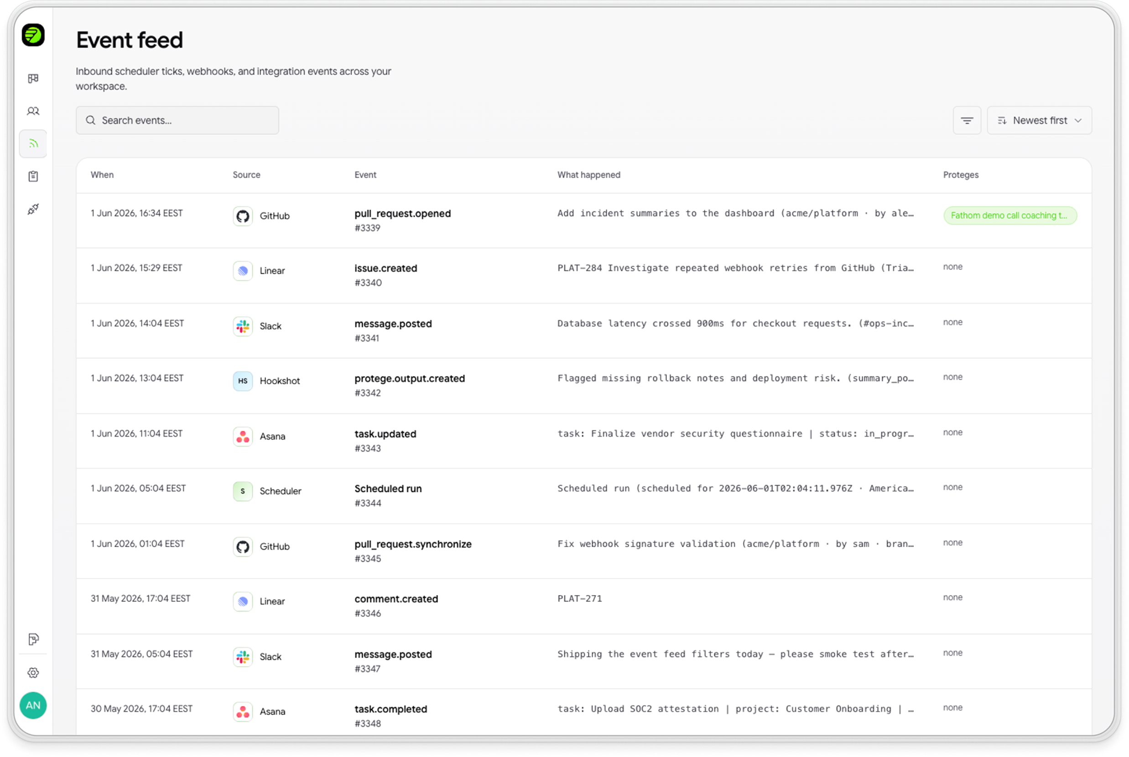This screenshot has height=757, width=1129.
Task: Click the Scheduler S icon
Action: coord(243,491)
